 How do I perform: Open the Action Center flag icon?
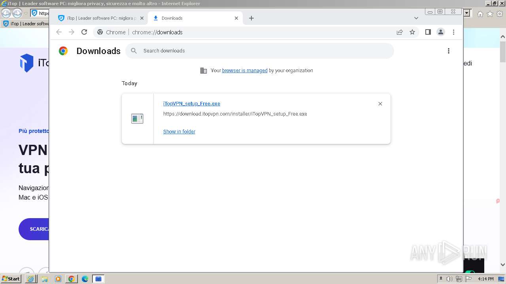point(468,279)
